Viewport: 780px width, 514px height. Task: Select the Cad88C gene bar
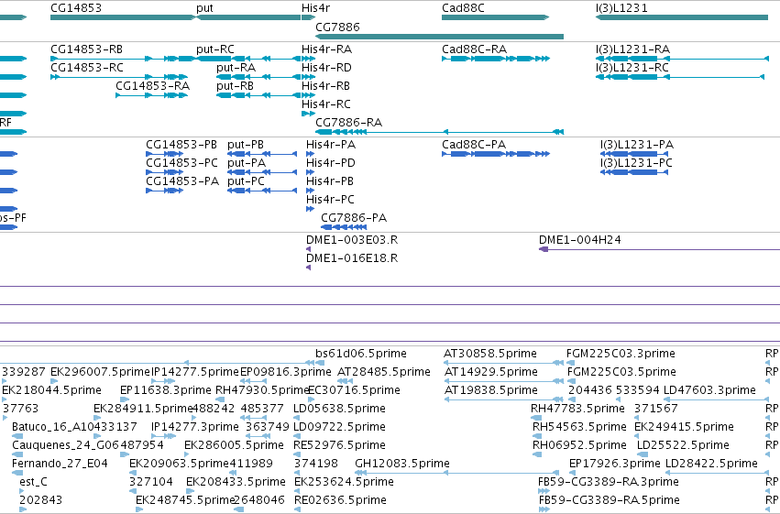point(496,17)
